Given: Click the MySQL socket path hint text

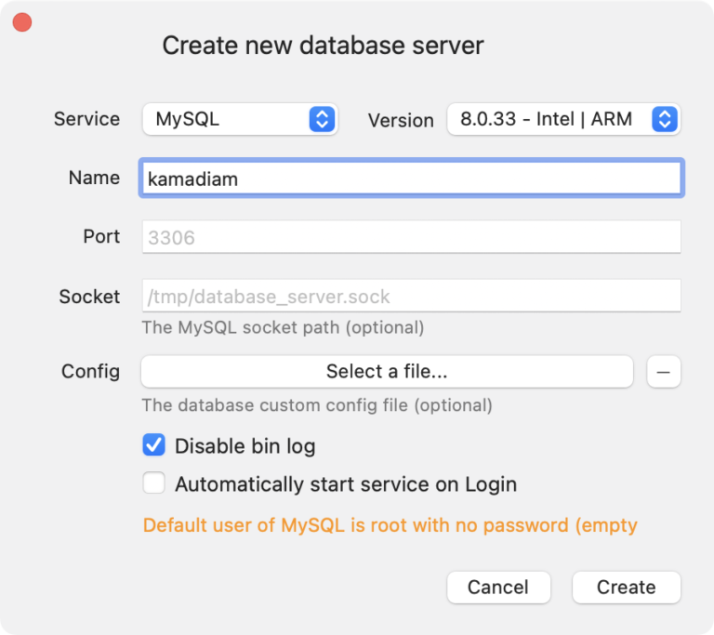Looking at the screenshot, I should click(283, 327).
